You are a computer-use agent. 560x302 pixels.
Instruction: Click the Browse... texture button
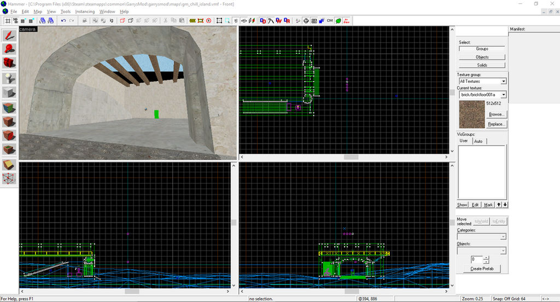(496, 114)
